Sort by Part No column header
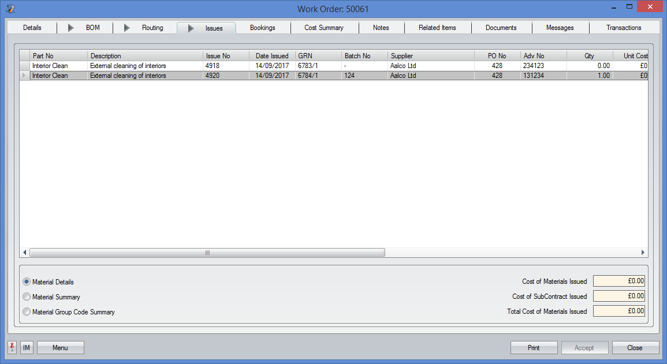 (x=59, y=55)
